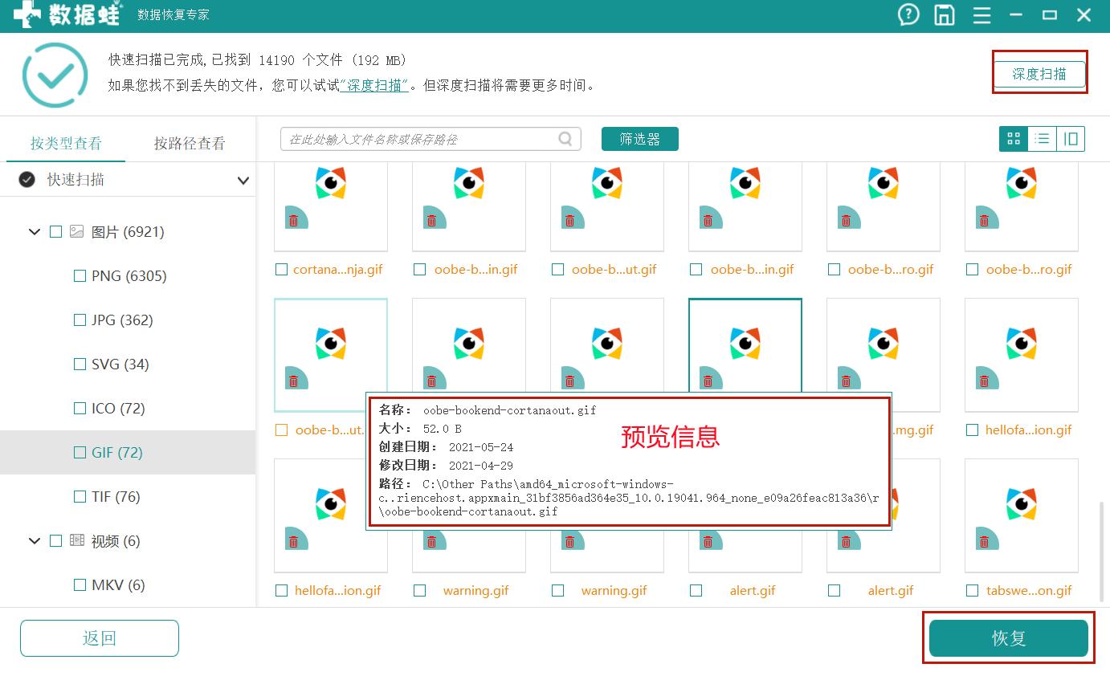Switch to preview pane view
The height and width of the screenshot is (676, 1110).
[1071, 139]
